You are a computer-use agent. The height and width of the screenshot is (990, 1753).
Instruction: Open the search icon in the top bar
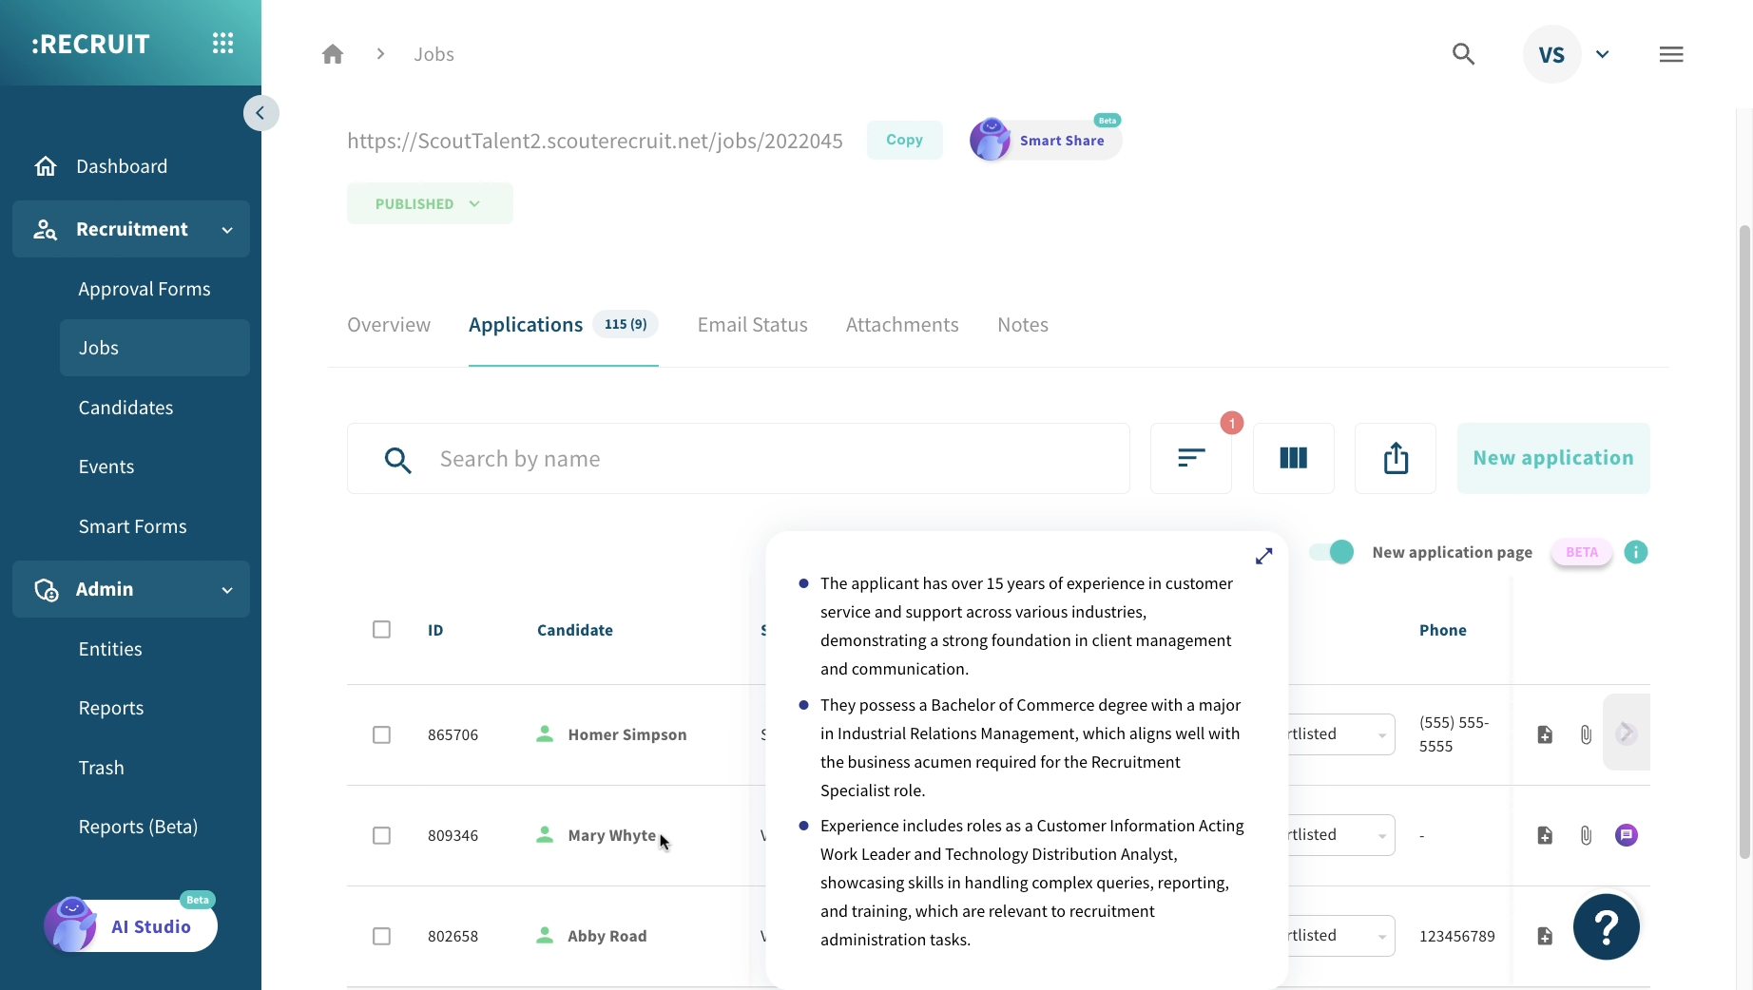coord(1463,54)
